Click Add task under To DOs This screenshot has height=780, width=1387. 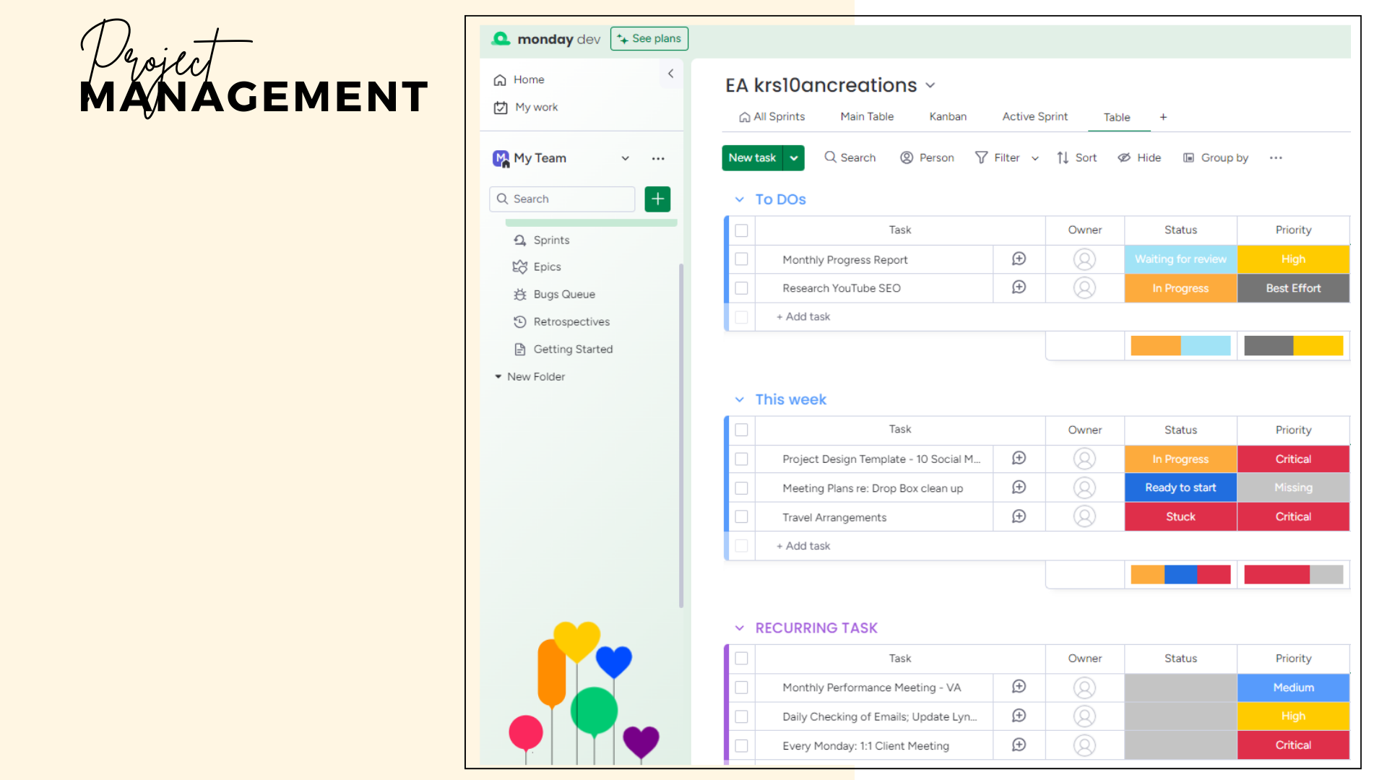point(803,316)
